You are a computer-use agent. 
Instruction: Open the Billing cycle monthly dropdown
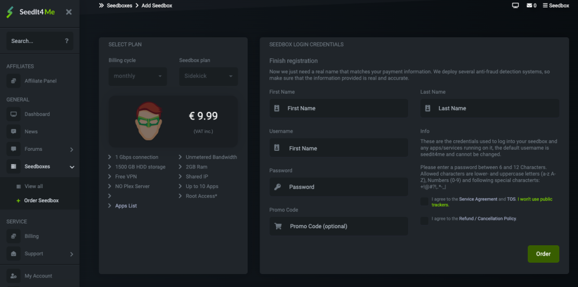coord(138,76)
